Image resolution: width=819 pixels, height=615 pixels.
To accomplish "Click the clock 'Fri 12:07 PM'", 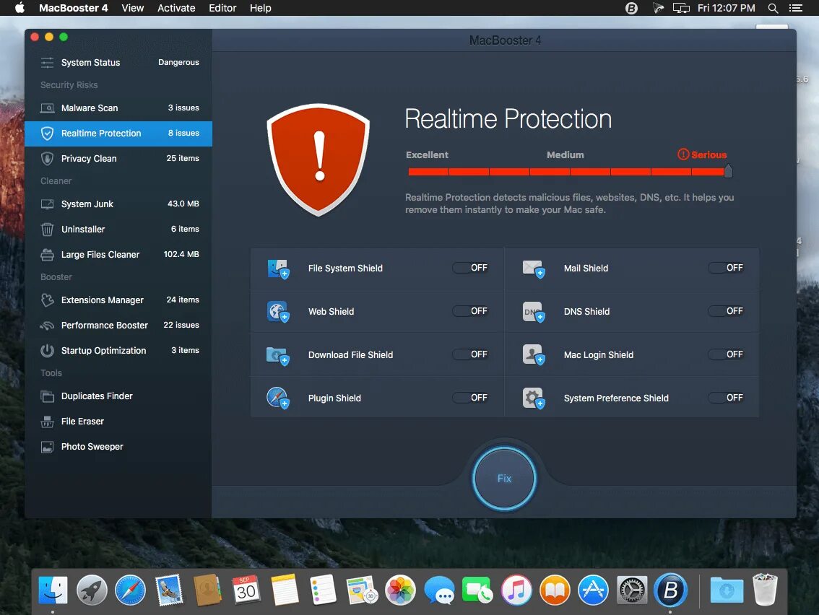I will pos(726,8).
